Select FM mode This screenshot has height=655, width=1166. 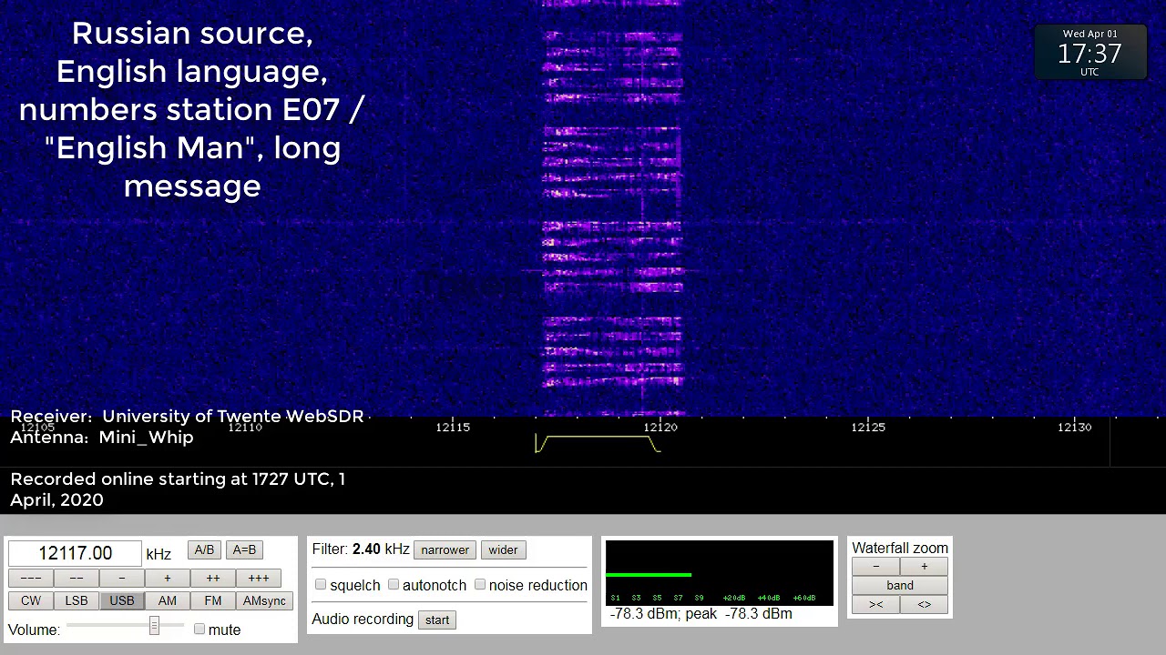pos(213,600)
